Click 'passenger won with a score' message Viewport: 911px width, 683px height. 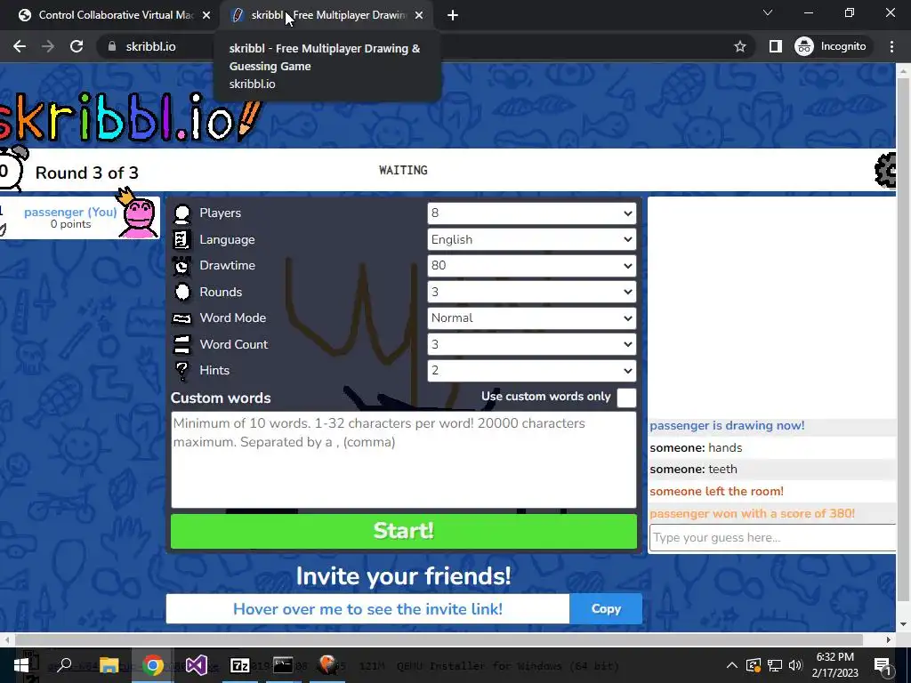pos(752,513)
